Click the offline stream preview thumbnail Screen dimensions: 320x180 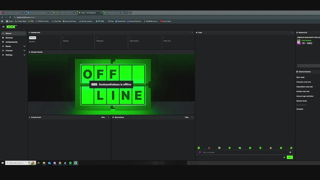pos(111,84)
